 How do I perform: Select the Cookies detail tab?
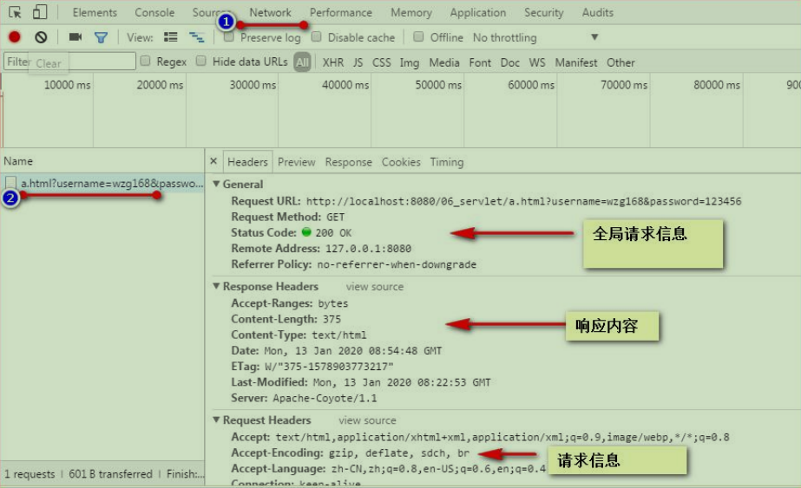(401, 162)
